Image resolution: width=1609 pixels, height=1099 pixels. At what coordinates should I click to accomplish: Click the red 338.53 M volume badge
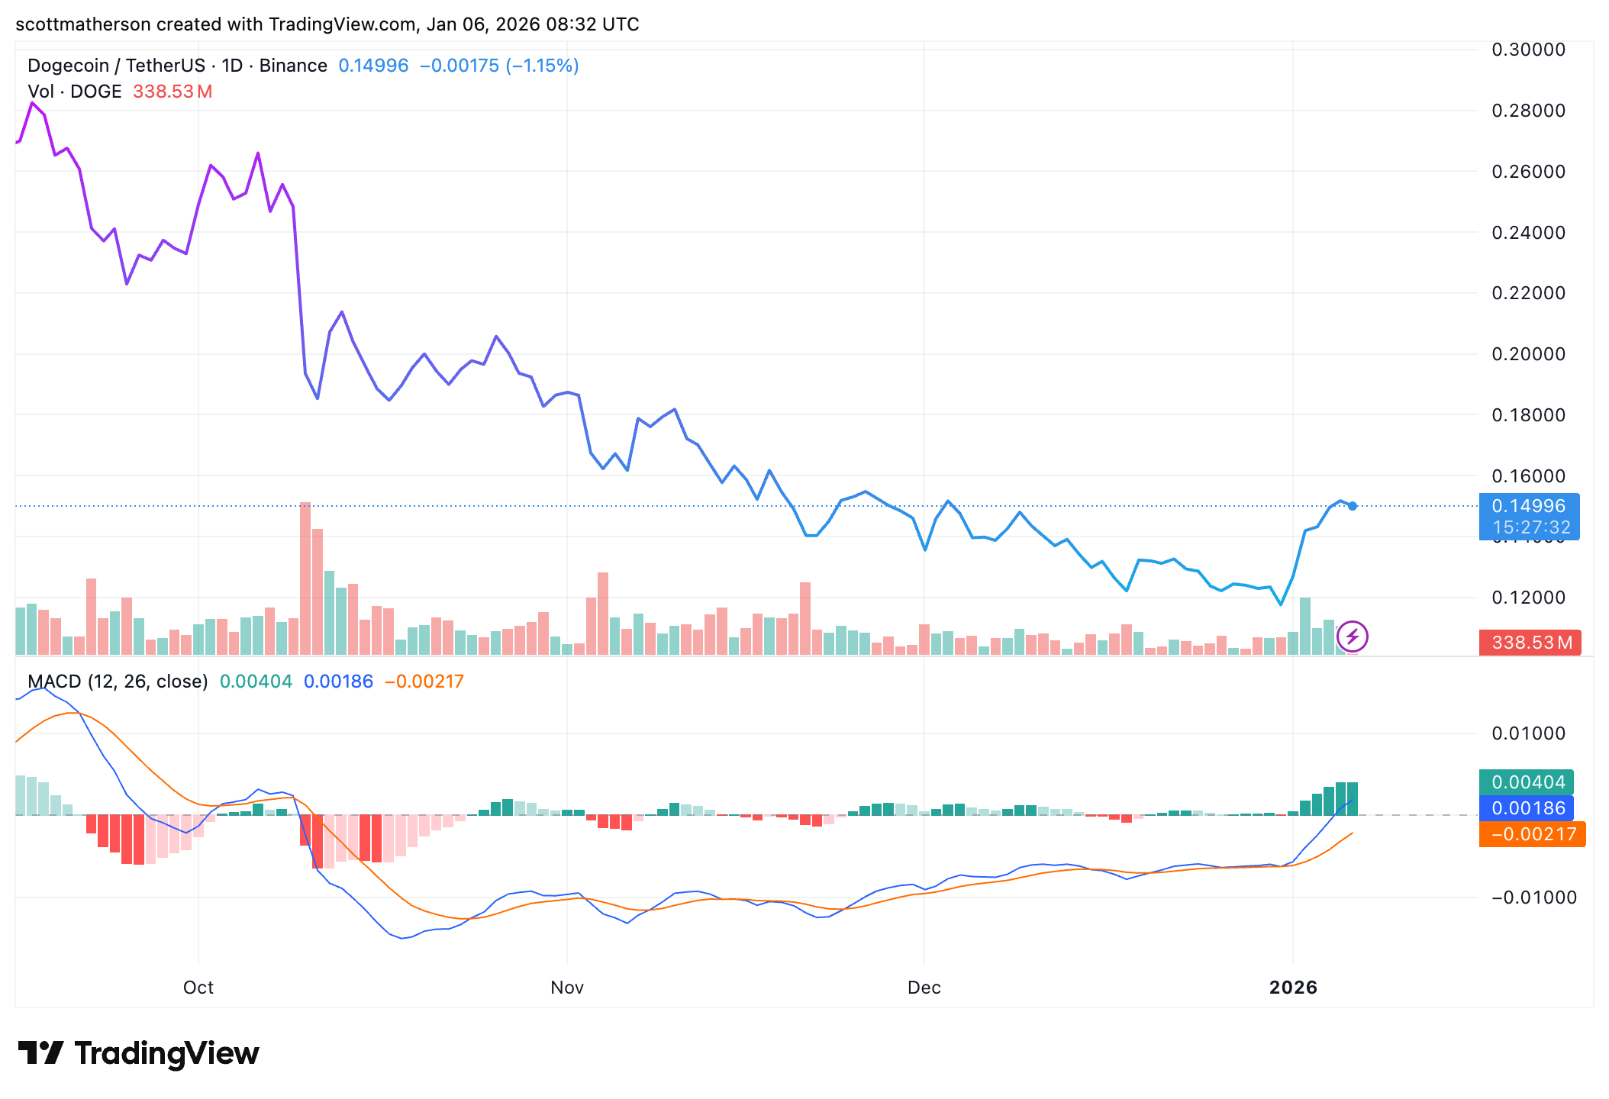pos(1529,643)
